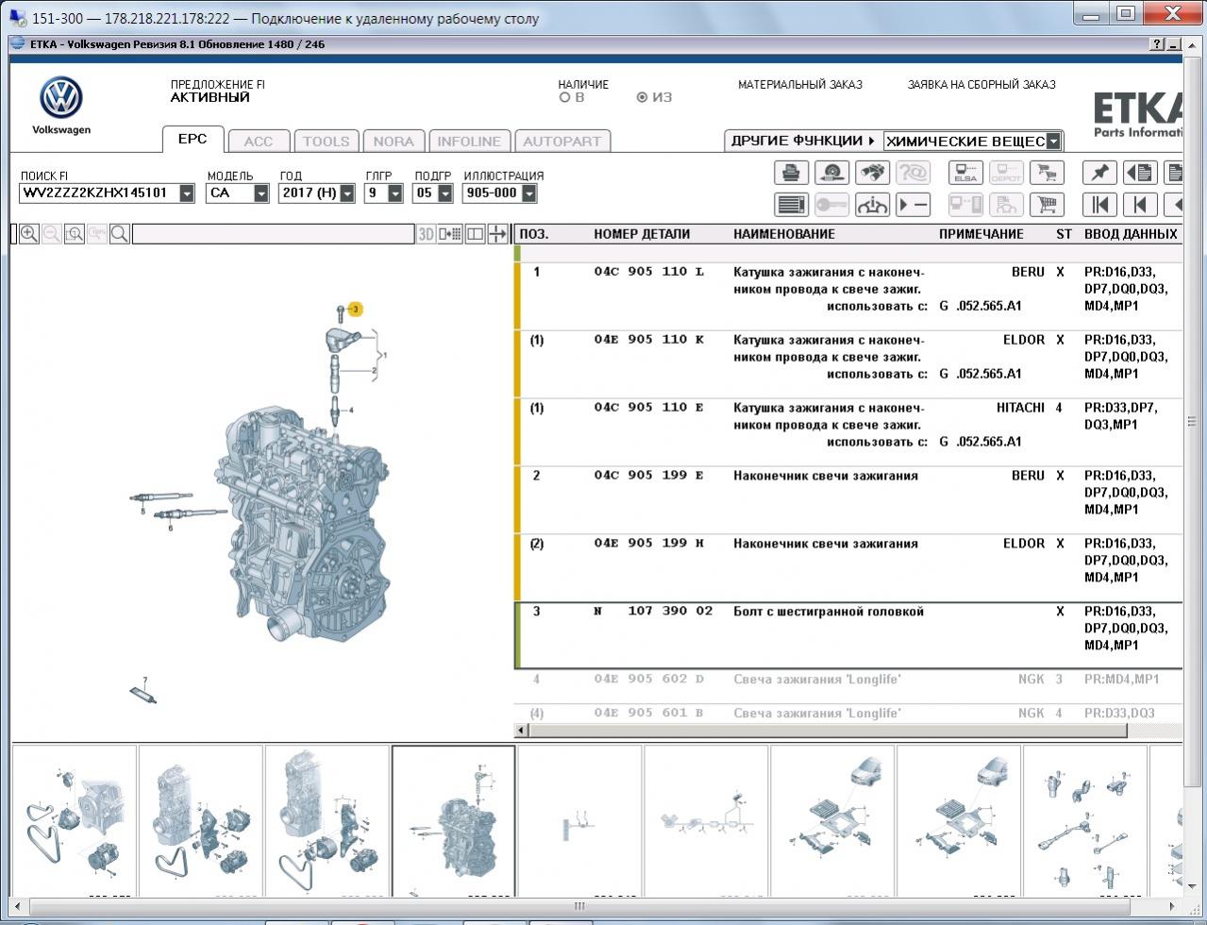This screenshot has height=925, width=1207.
Task: Open the ГОД year dropdown
Action: (x=347, y=193)
